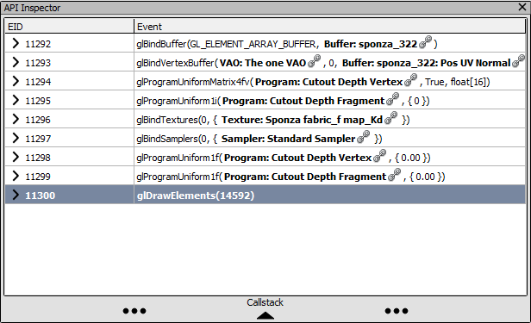The height and width of the screenshot is (323, 531).
Task: Click link icon on Cutout Depth Fragment in EID 11299
Action: click(x=394, y=175)
